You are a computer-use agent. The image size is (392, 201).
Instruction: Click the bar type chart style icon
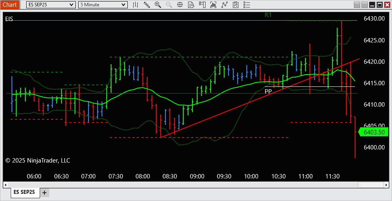[135, 4]
